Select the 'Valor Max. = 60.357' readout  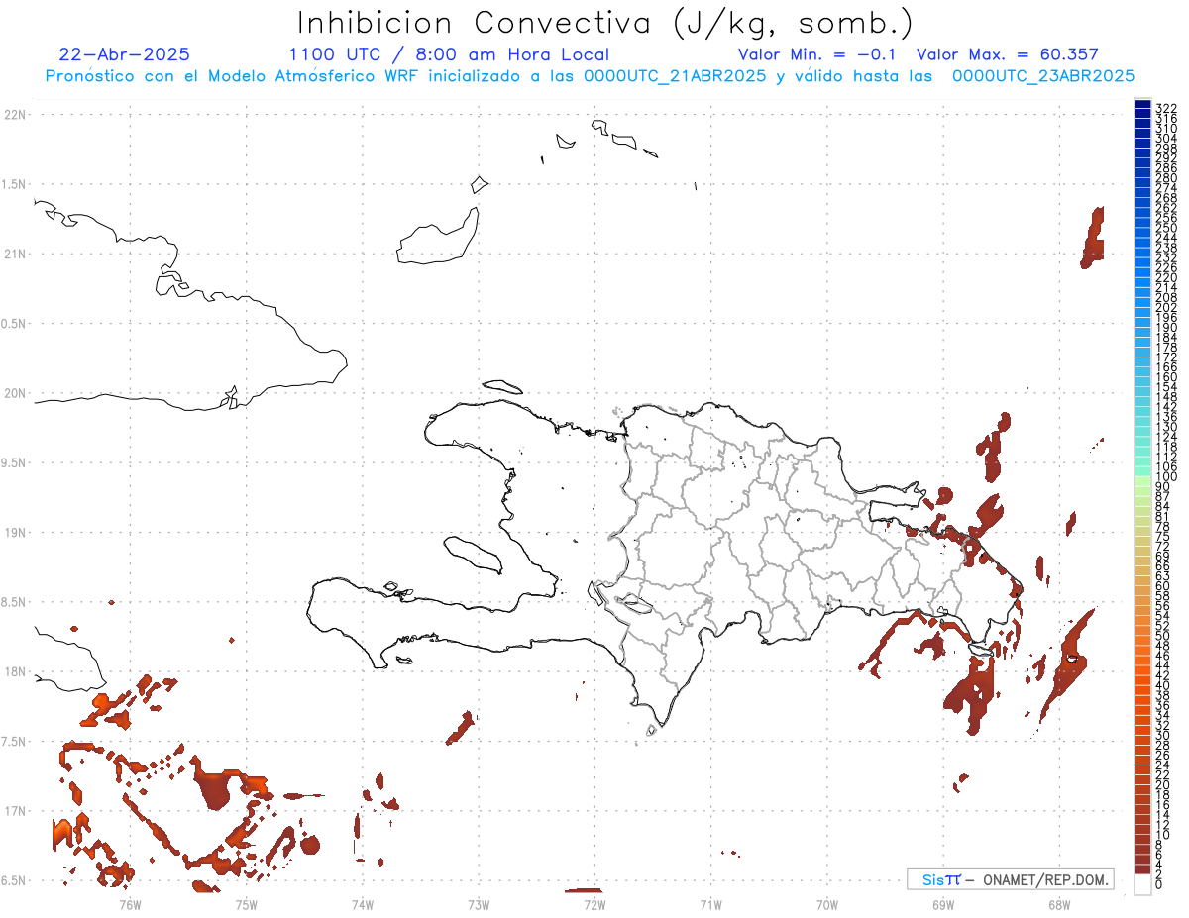click(x=1008, y=54)
